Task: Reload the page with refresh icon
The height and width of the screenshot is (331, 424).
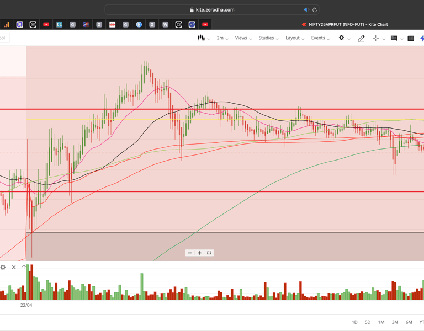Action: tap(315, 10)
